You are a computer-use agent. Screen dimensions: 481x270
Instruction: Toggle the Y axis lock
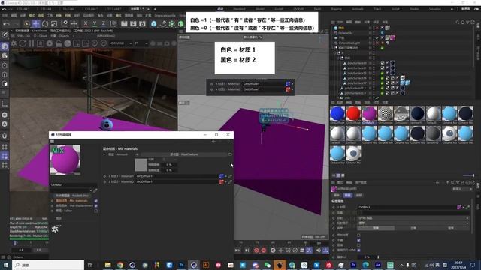click(95, 23)
